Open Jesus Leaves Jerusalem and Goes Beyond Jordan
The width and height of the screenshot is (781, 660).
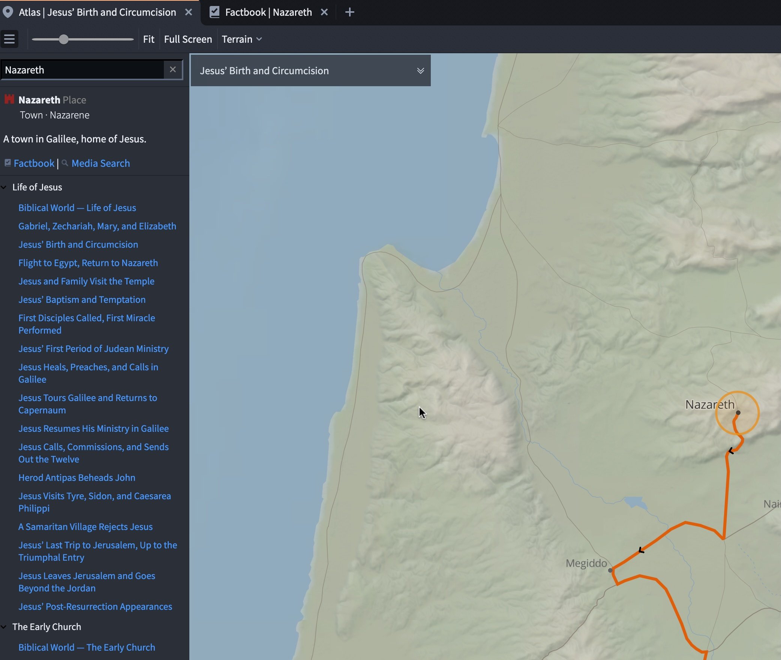click(87, 582)
